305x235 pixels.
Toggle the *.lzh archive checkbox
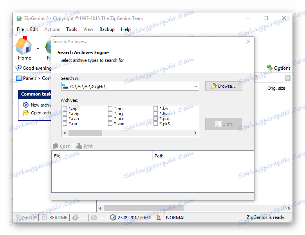[x=155, y=108]
